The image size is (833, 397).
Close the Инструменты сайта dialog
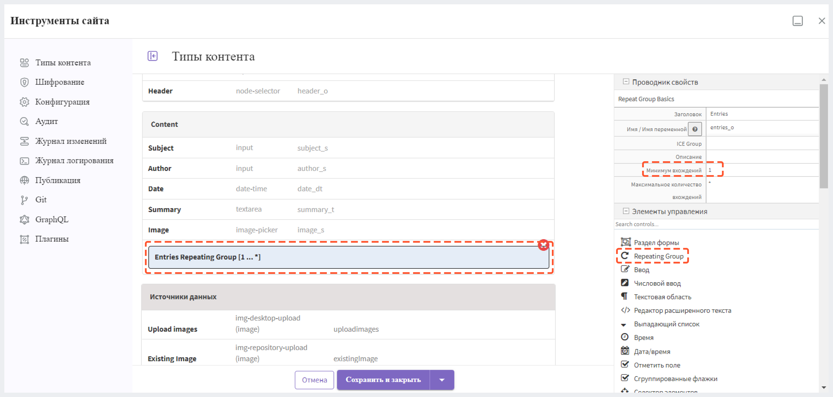click(821, 21)
